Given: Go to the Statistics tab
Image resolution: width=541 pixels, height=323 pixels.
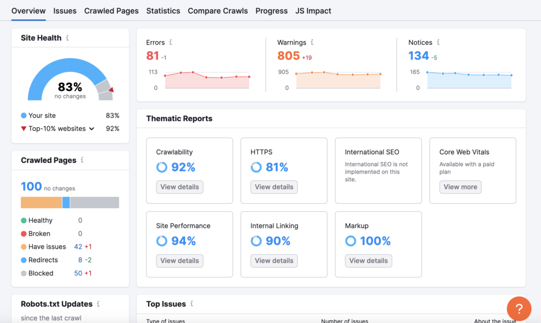Looking at the screenshot, I should pos(163,11).
